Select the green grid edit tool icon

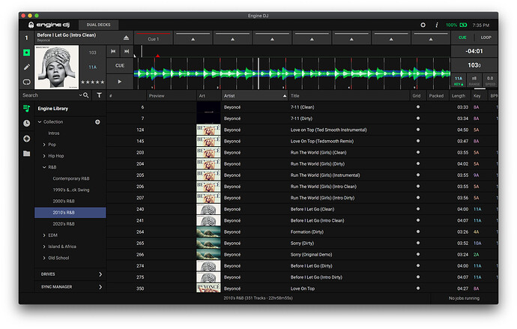pyautogui.click(x=27, y=52)
